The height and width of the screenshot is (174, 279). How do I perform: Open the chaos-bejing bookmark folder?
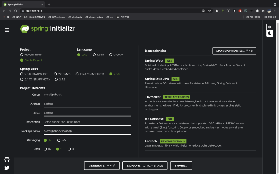94,17
